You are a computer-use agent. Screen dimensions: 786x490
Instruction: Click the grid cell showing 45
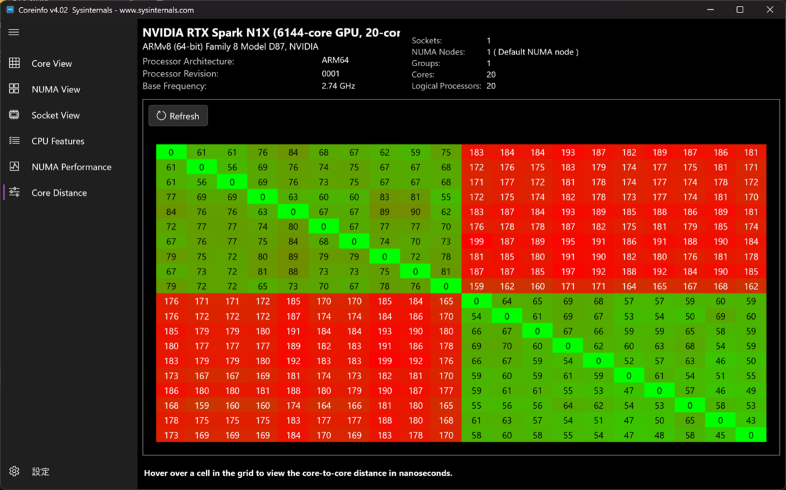(720, 435)
